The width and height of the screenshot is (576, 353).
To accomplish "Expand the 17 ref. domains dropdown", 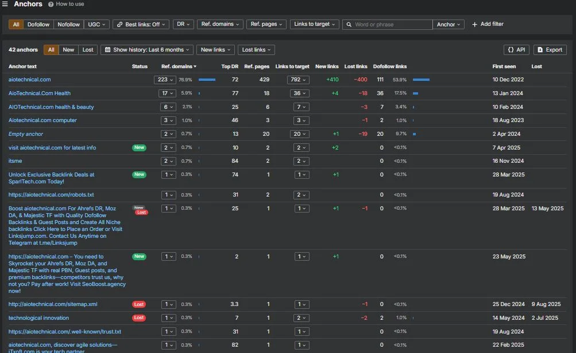I will (x=167, y=93).
